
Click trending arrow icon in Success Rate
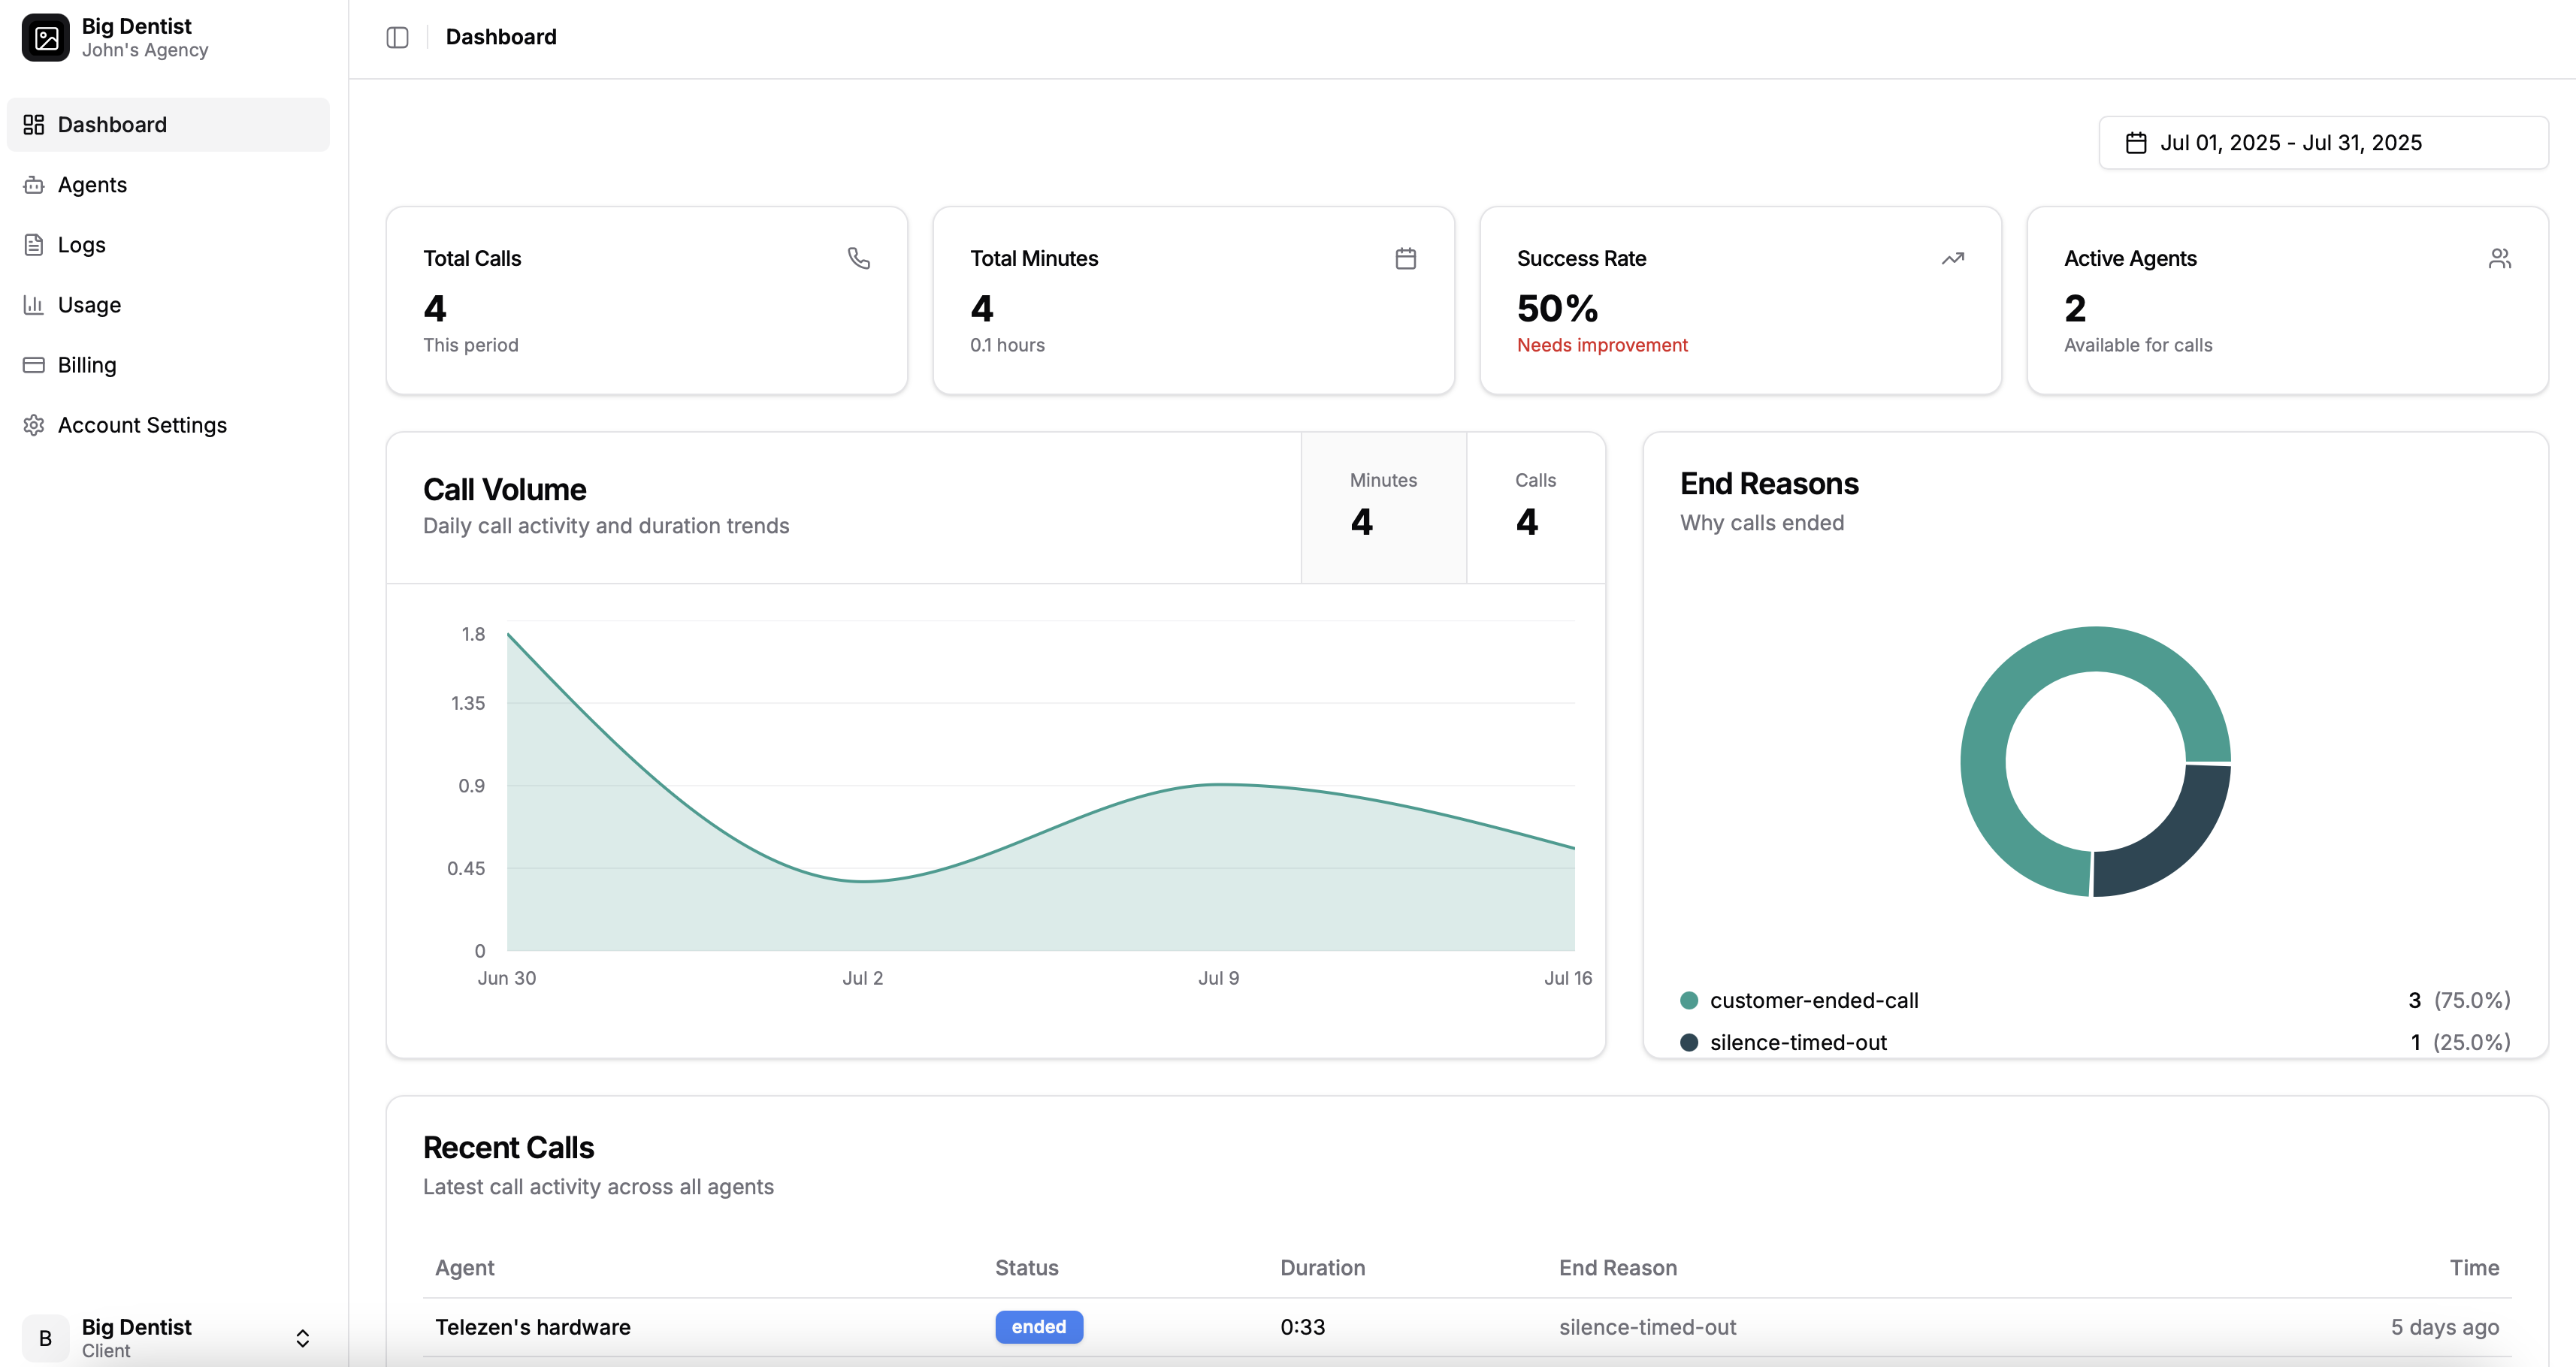(x=1952, y=259)
